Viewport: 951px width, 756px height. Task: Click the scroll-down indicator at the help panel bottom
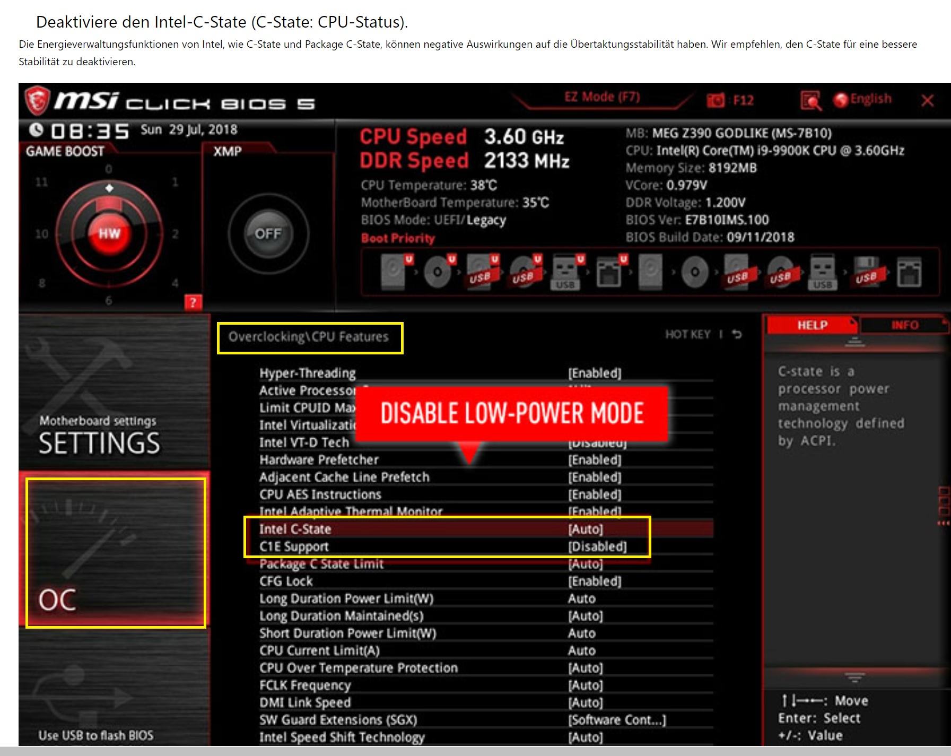point(854,677)
